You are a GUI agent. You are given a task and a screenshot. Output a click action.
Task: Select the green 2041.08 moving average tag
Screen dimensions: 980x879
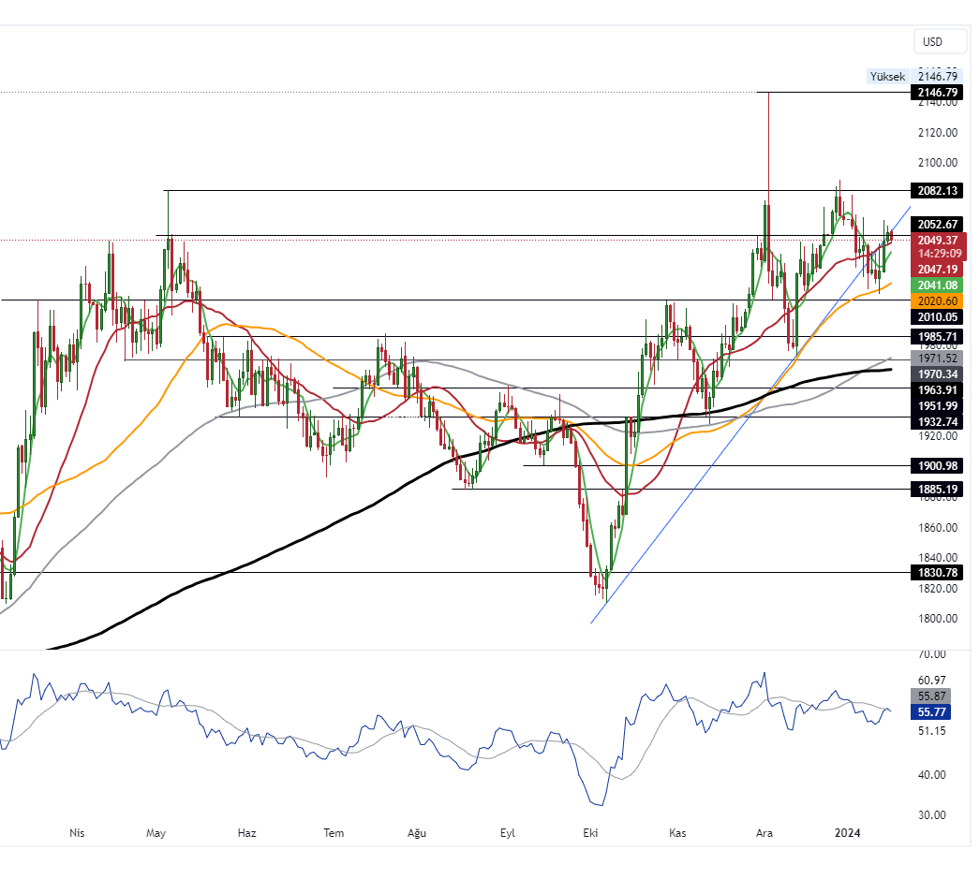[x=938, y=285]
